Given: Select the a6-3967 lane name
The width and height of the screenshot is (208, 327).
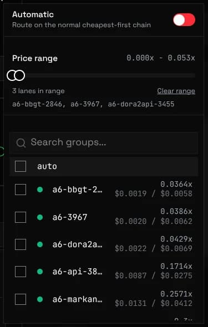Looking at the screenshot, I should tap(70, 217).
